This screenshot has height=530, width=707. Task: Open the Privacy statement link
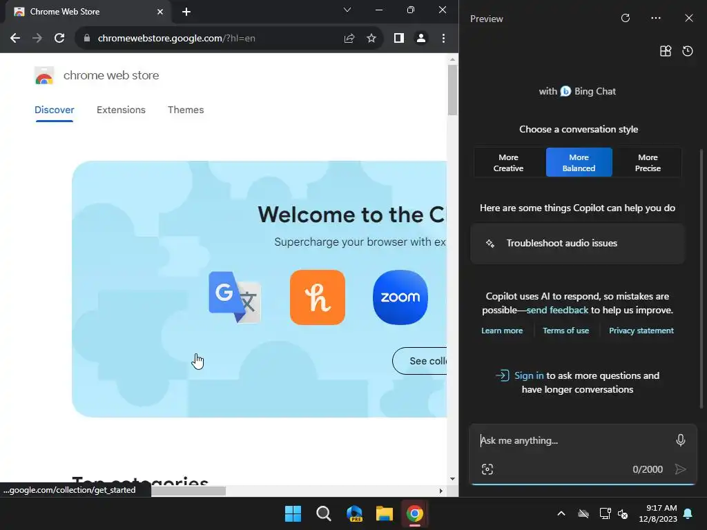(641, 331)
